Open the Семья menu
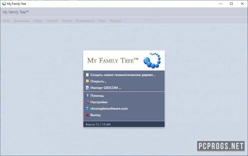Viewport: 248px width, 156px height. [38, 21]
